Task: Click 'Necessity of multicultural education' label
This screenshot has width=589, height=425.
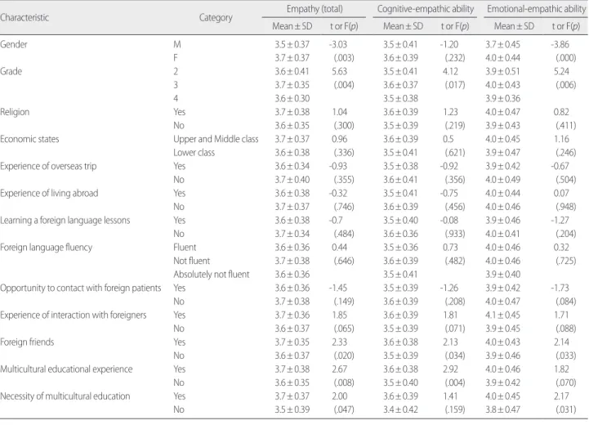Action: [65, 396]
